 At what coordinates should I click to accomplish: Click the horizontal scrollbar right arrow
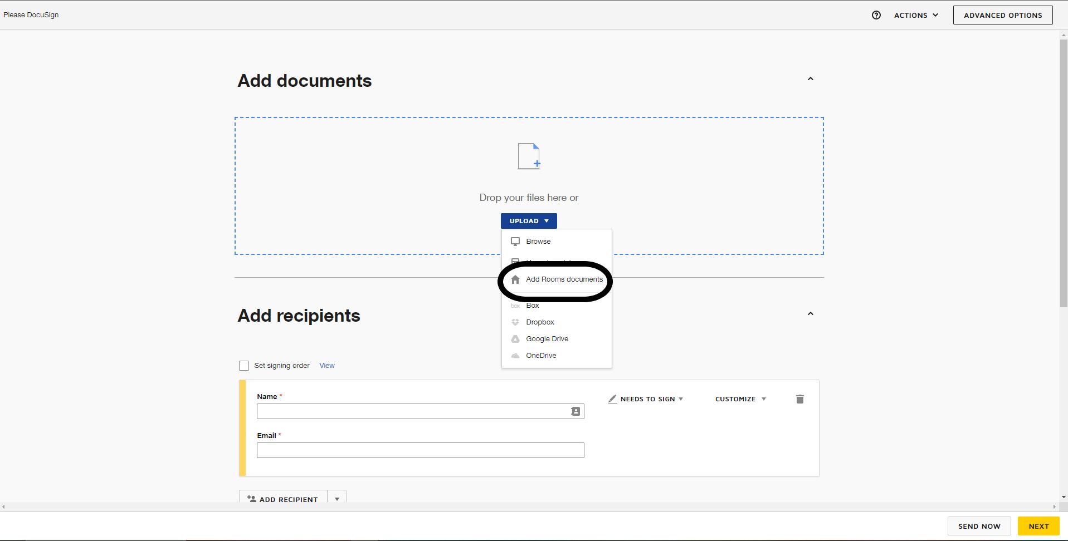tap(1054, 507)
